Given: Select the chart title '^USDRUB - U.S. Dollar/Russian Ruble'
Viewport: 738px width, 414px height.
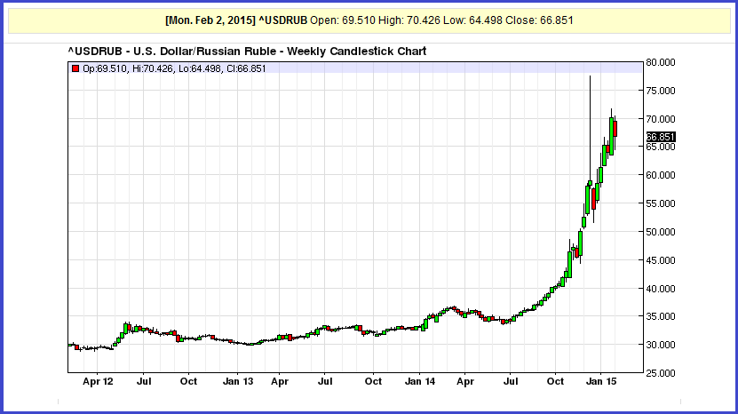Looking at the screenshot, I should point(171,51).
